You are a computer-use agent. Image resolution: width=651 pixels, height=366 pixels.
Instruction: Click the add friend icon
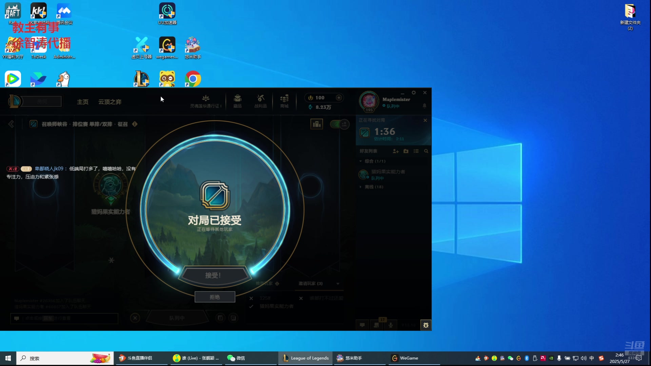396,151
